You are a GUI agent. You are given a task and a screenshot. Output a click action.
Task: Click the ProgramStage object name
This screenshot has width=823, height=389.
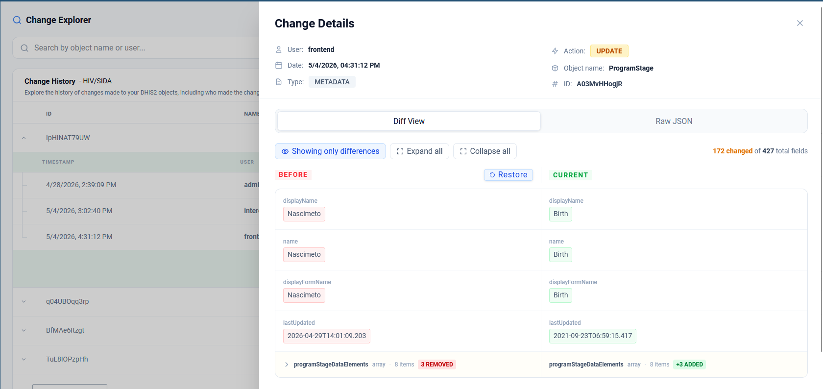point(631,68)
